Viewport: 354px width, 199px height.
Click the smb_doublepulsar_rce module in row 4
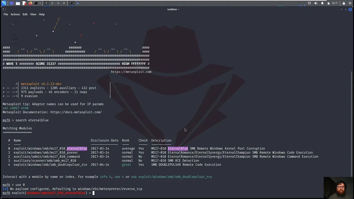click(x=50, y=165)
